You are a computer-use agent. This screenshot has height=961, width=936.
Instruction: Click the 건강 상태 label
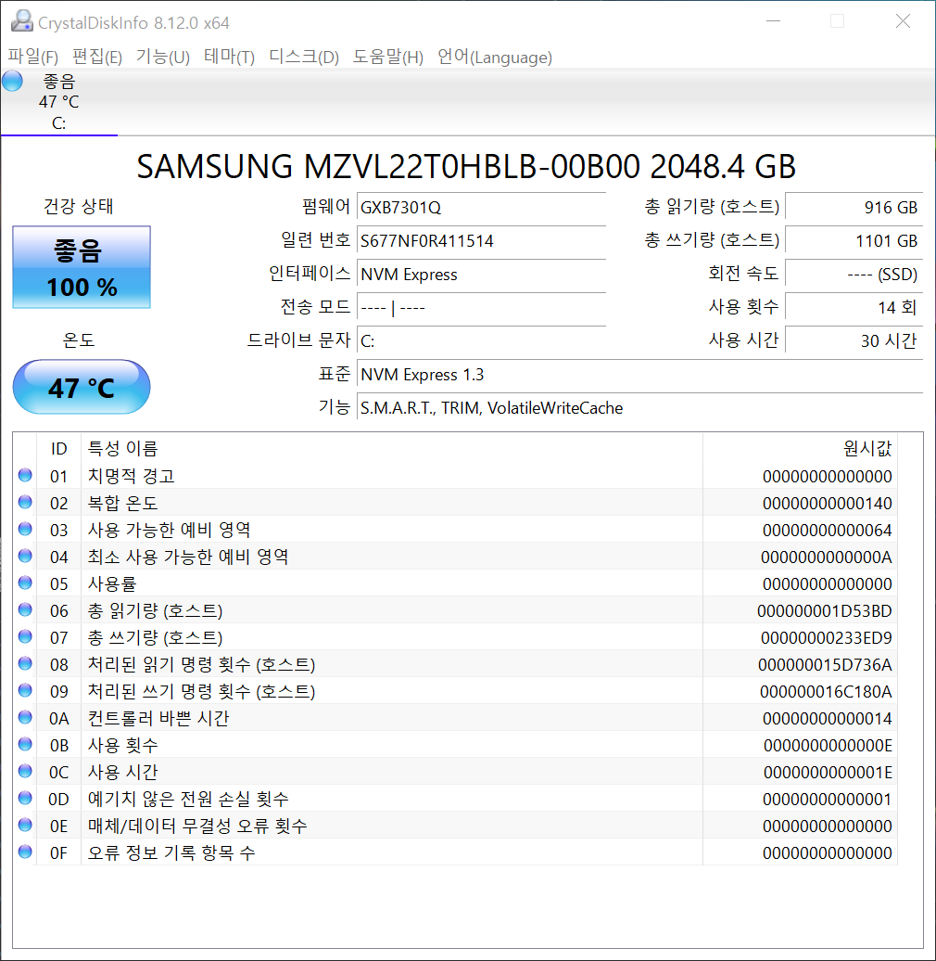point(79,206)
